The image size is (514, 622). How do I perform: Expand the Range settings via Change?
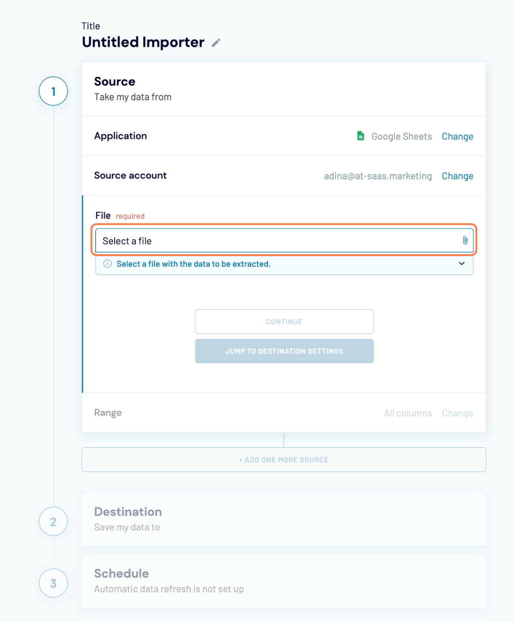457,413
